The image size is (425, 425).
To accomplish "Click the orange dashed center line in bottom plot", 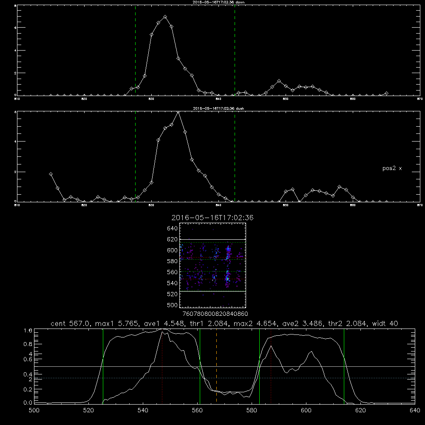I will pyautogui.click(x=216, y=366).
